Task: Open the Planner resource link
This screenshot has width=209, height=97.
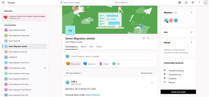Action: [172, 82]
